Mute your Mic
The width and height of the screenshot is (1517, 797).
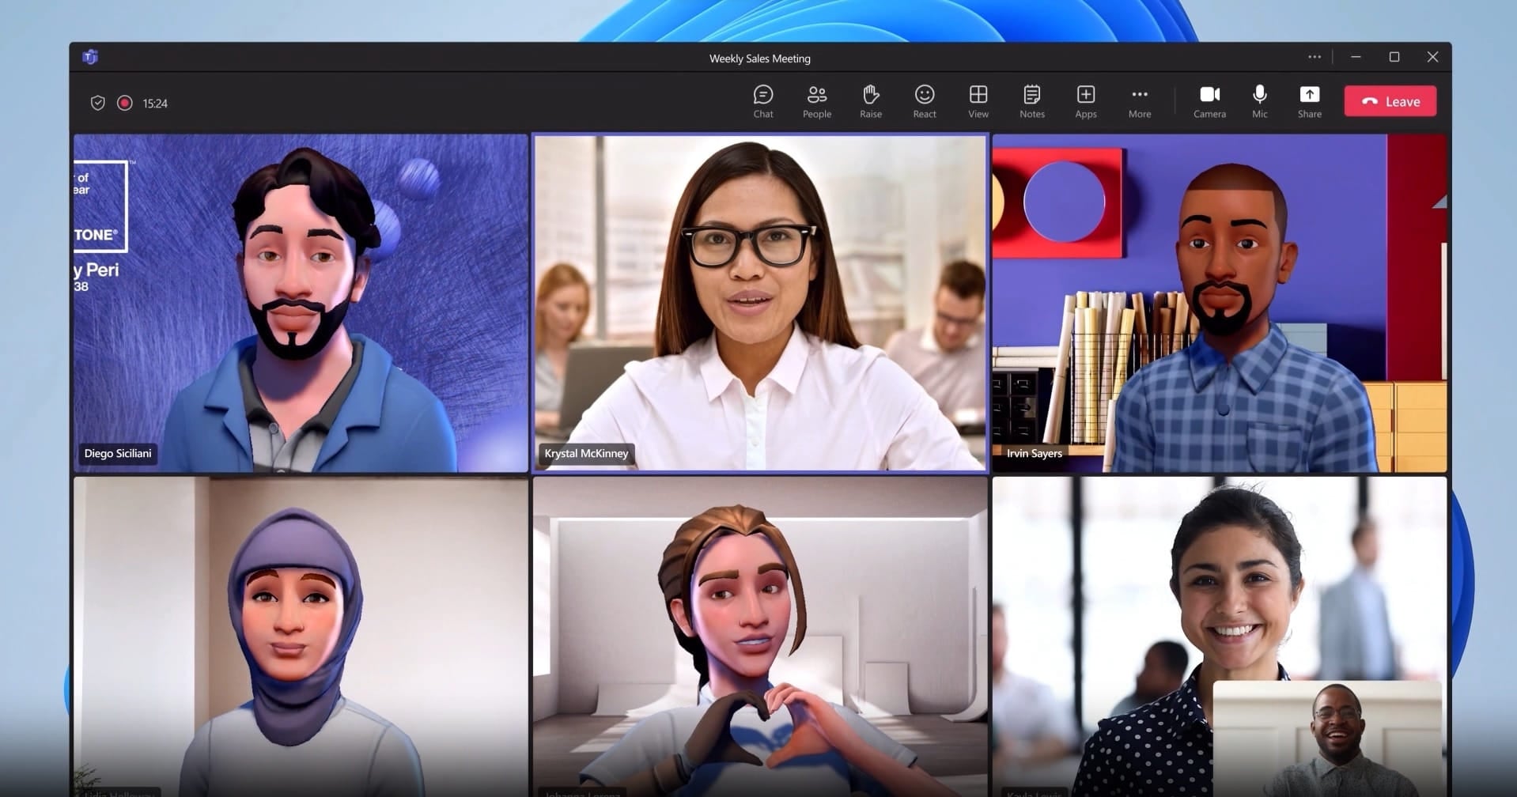click(x=1259, y=100)
